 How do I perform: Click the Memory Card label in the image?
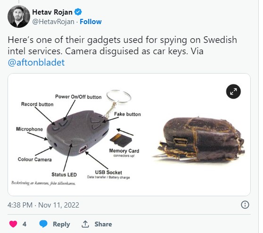pyautogui.click(x=124, y=151)
